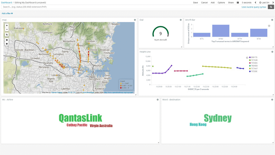
Task: Toggle legend series 896170
Action: tap(253, 57)
